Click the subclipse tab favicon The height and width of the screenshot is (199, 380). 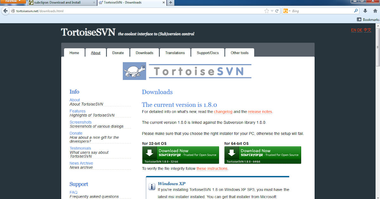(x=31, y=3)
